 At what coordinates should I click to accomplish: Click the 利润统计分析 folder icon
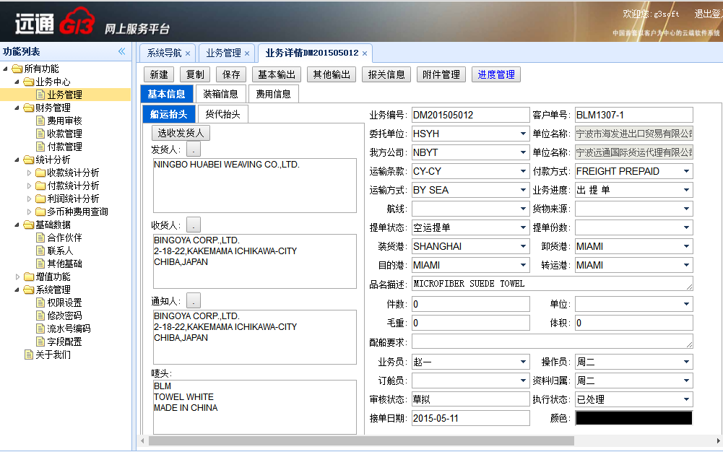click(x=40, y=199)
